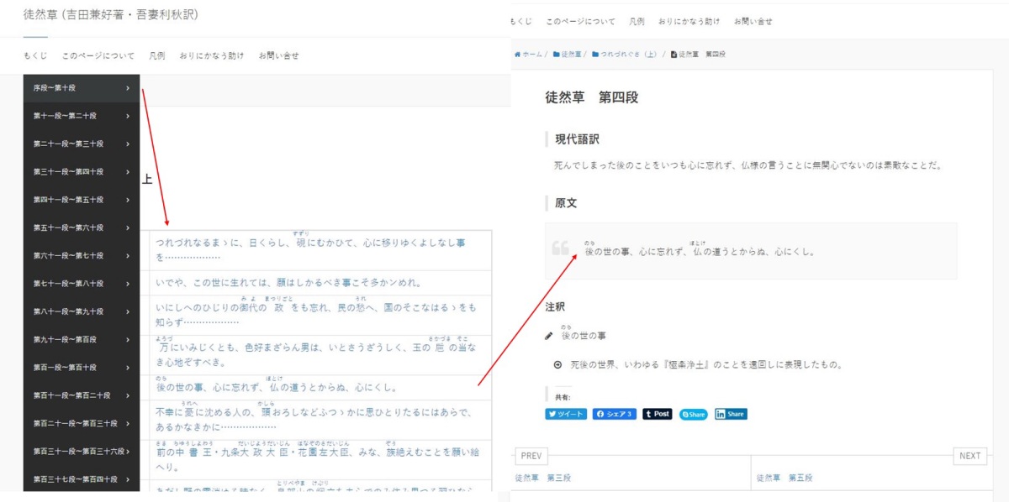
Task: Open お問い合せ in the left page navigation
Action: point(278,56)
